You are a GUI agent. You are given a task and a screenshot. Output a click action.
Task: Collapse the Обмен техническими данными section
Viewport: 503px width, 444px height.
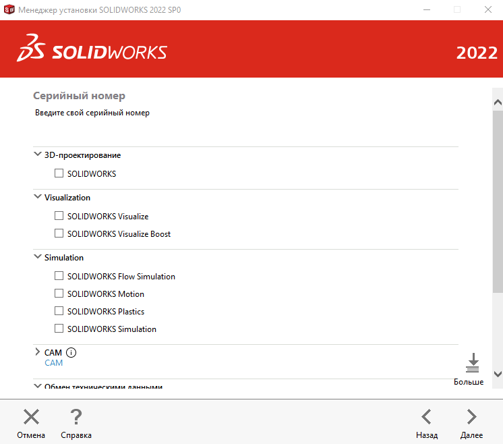coord(38,385)
